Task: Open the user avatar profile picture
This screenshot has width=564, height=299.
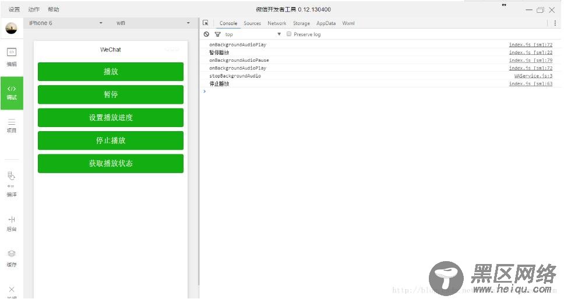Action: coord(12,28)
